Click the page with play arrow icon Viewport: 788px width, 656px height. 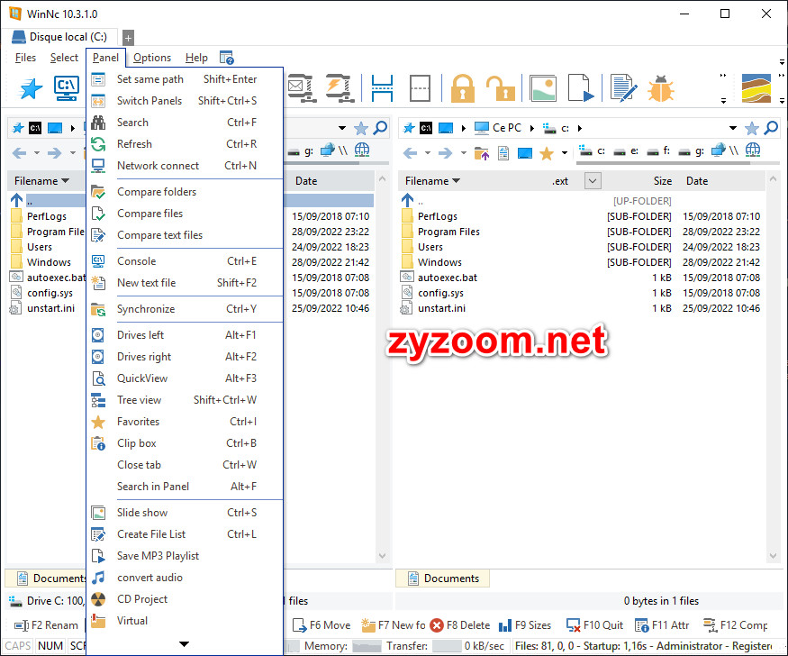pos(581,88)
